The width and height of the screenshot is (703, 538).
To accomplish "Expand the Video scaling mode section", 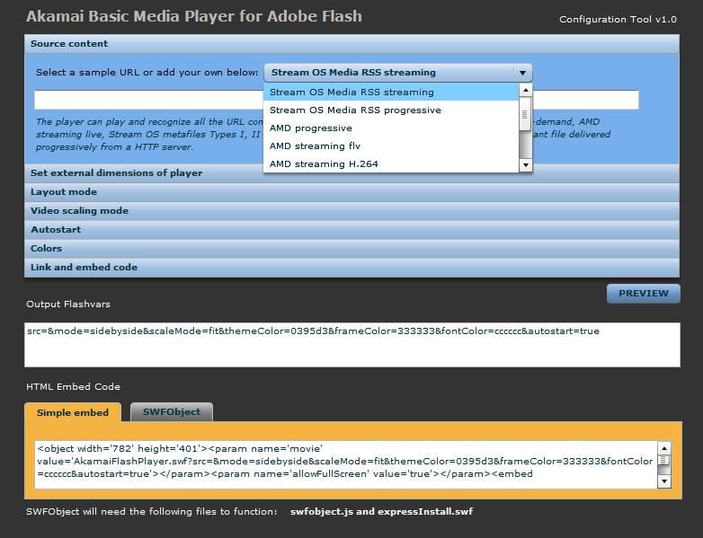I will tap(79, 210).
